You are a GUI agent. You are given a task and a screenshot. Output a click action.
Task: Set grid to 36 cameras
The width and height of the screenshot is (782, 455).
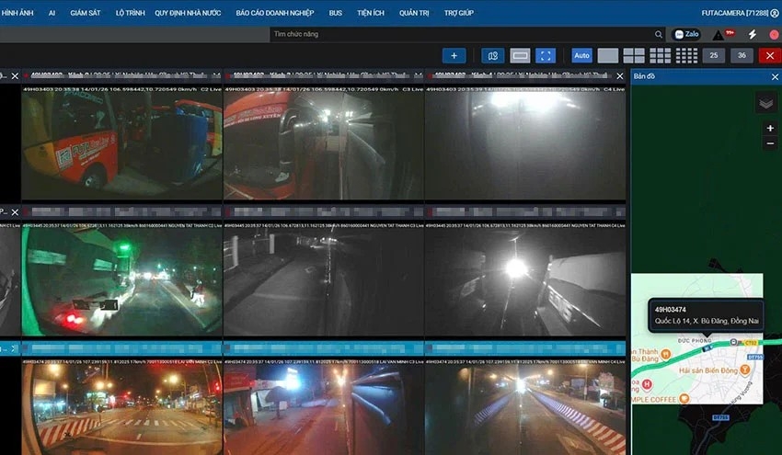click(x=742, y=55)
